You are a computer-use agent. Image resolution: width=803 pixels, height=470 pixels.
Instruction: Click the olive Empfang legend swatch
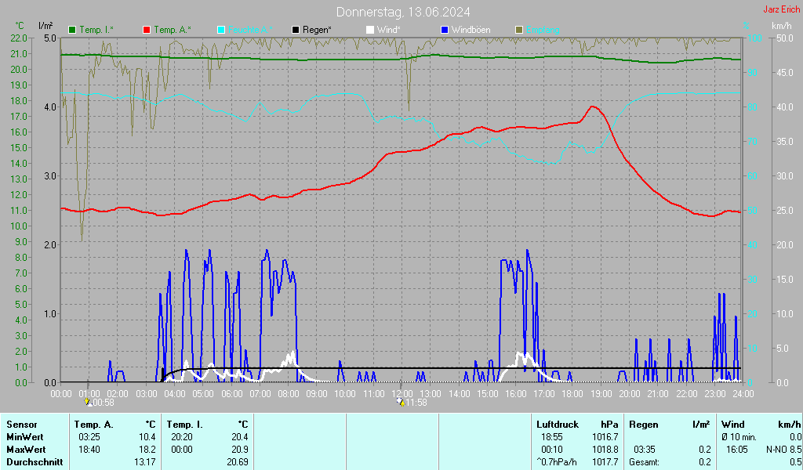click(519, 31)
